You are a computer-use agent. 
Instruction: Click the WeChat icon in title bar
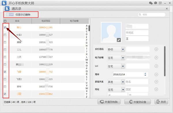(x=151, y=3)
